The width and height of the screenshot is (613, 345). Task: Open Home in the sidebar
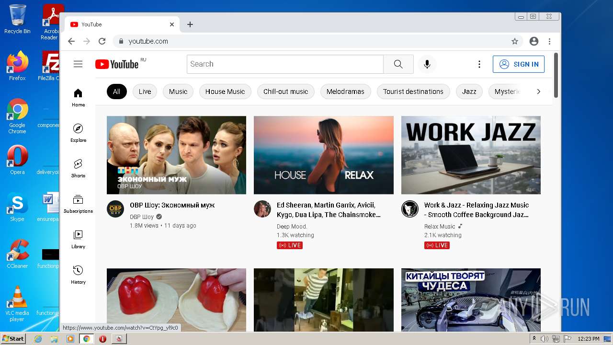point(78,97)
